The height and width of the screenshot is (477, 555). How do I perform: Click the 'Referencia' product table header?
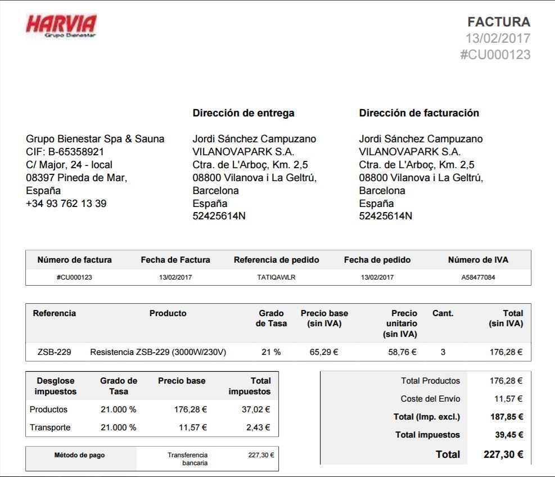click(54, 313)
